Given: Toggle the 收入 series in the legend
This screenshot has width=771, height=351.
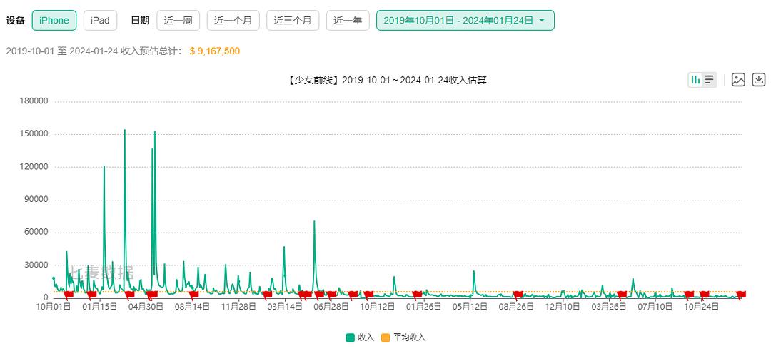Looking at the screenshot, I should point(360,337).
